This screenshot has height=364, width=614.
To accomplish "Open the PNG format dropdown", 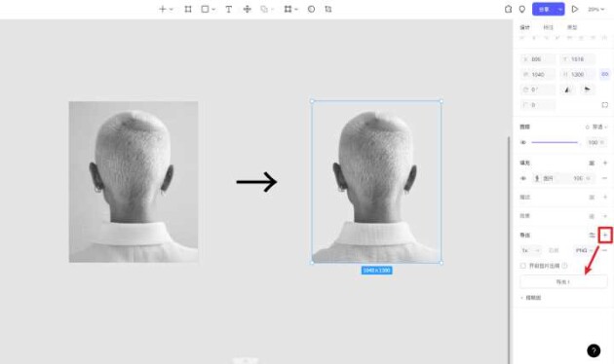I will click(584, 250).
